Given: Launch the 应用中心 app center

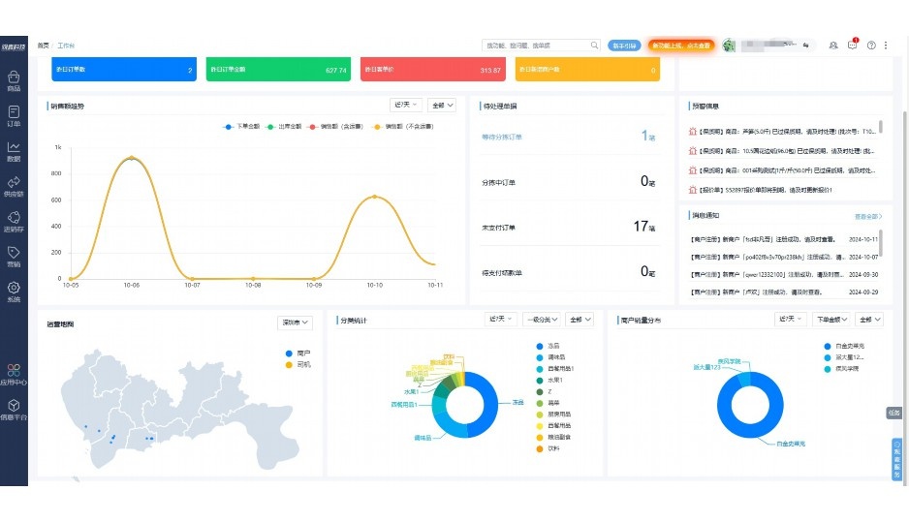Looking at the screenshot, I should click(x=14, y=374).
